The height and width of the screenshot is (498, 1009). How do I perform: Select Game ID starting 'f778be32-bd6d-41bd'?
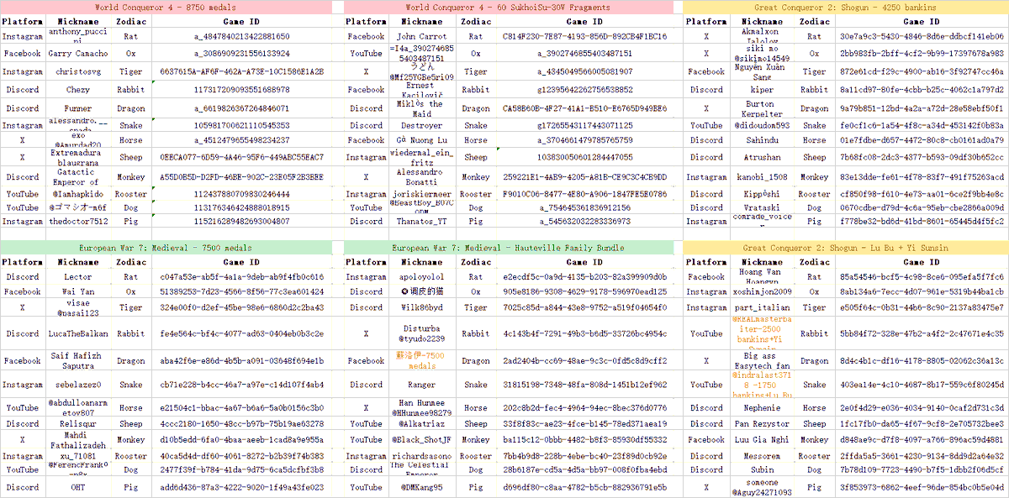click(x=921, y=221)
